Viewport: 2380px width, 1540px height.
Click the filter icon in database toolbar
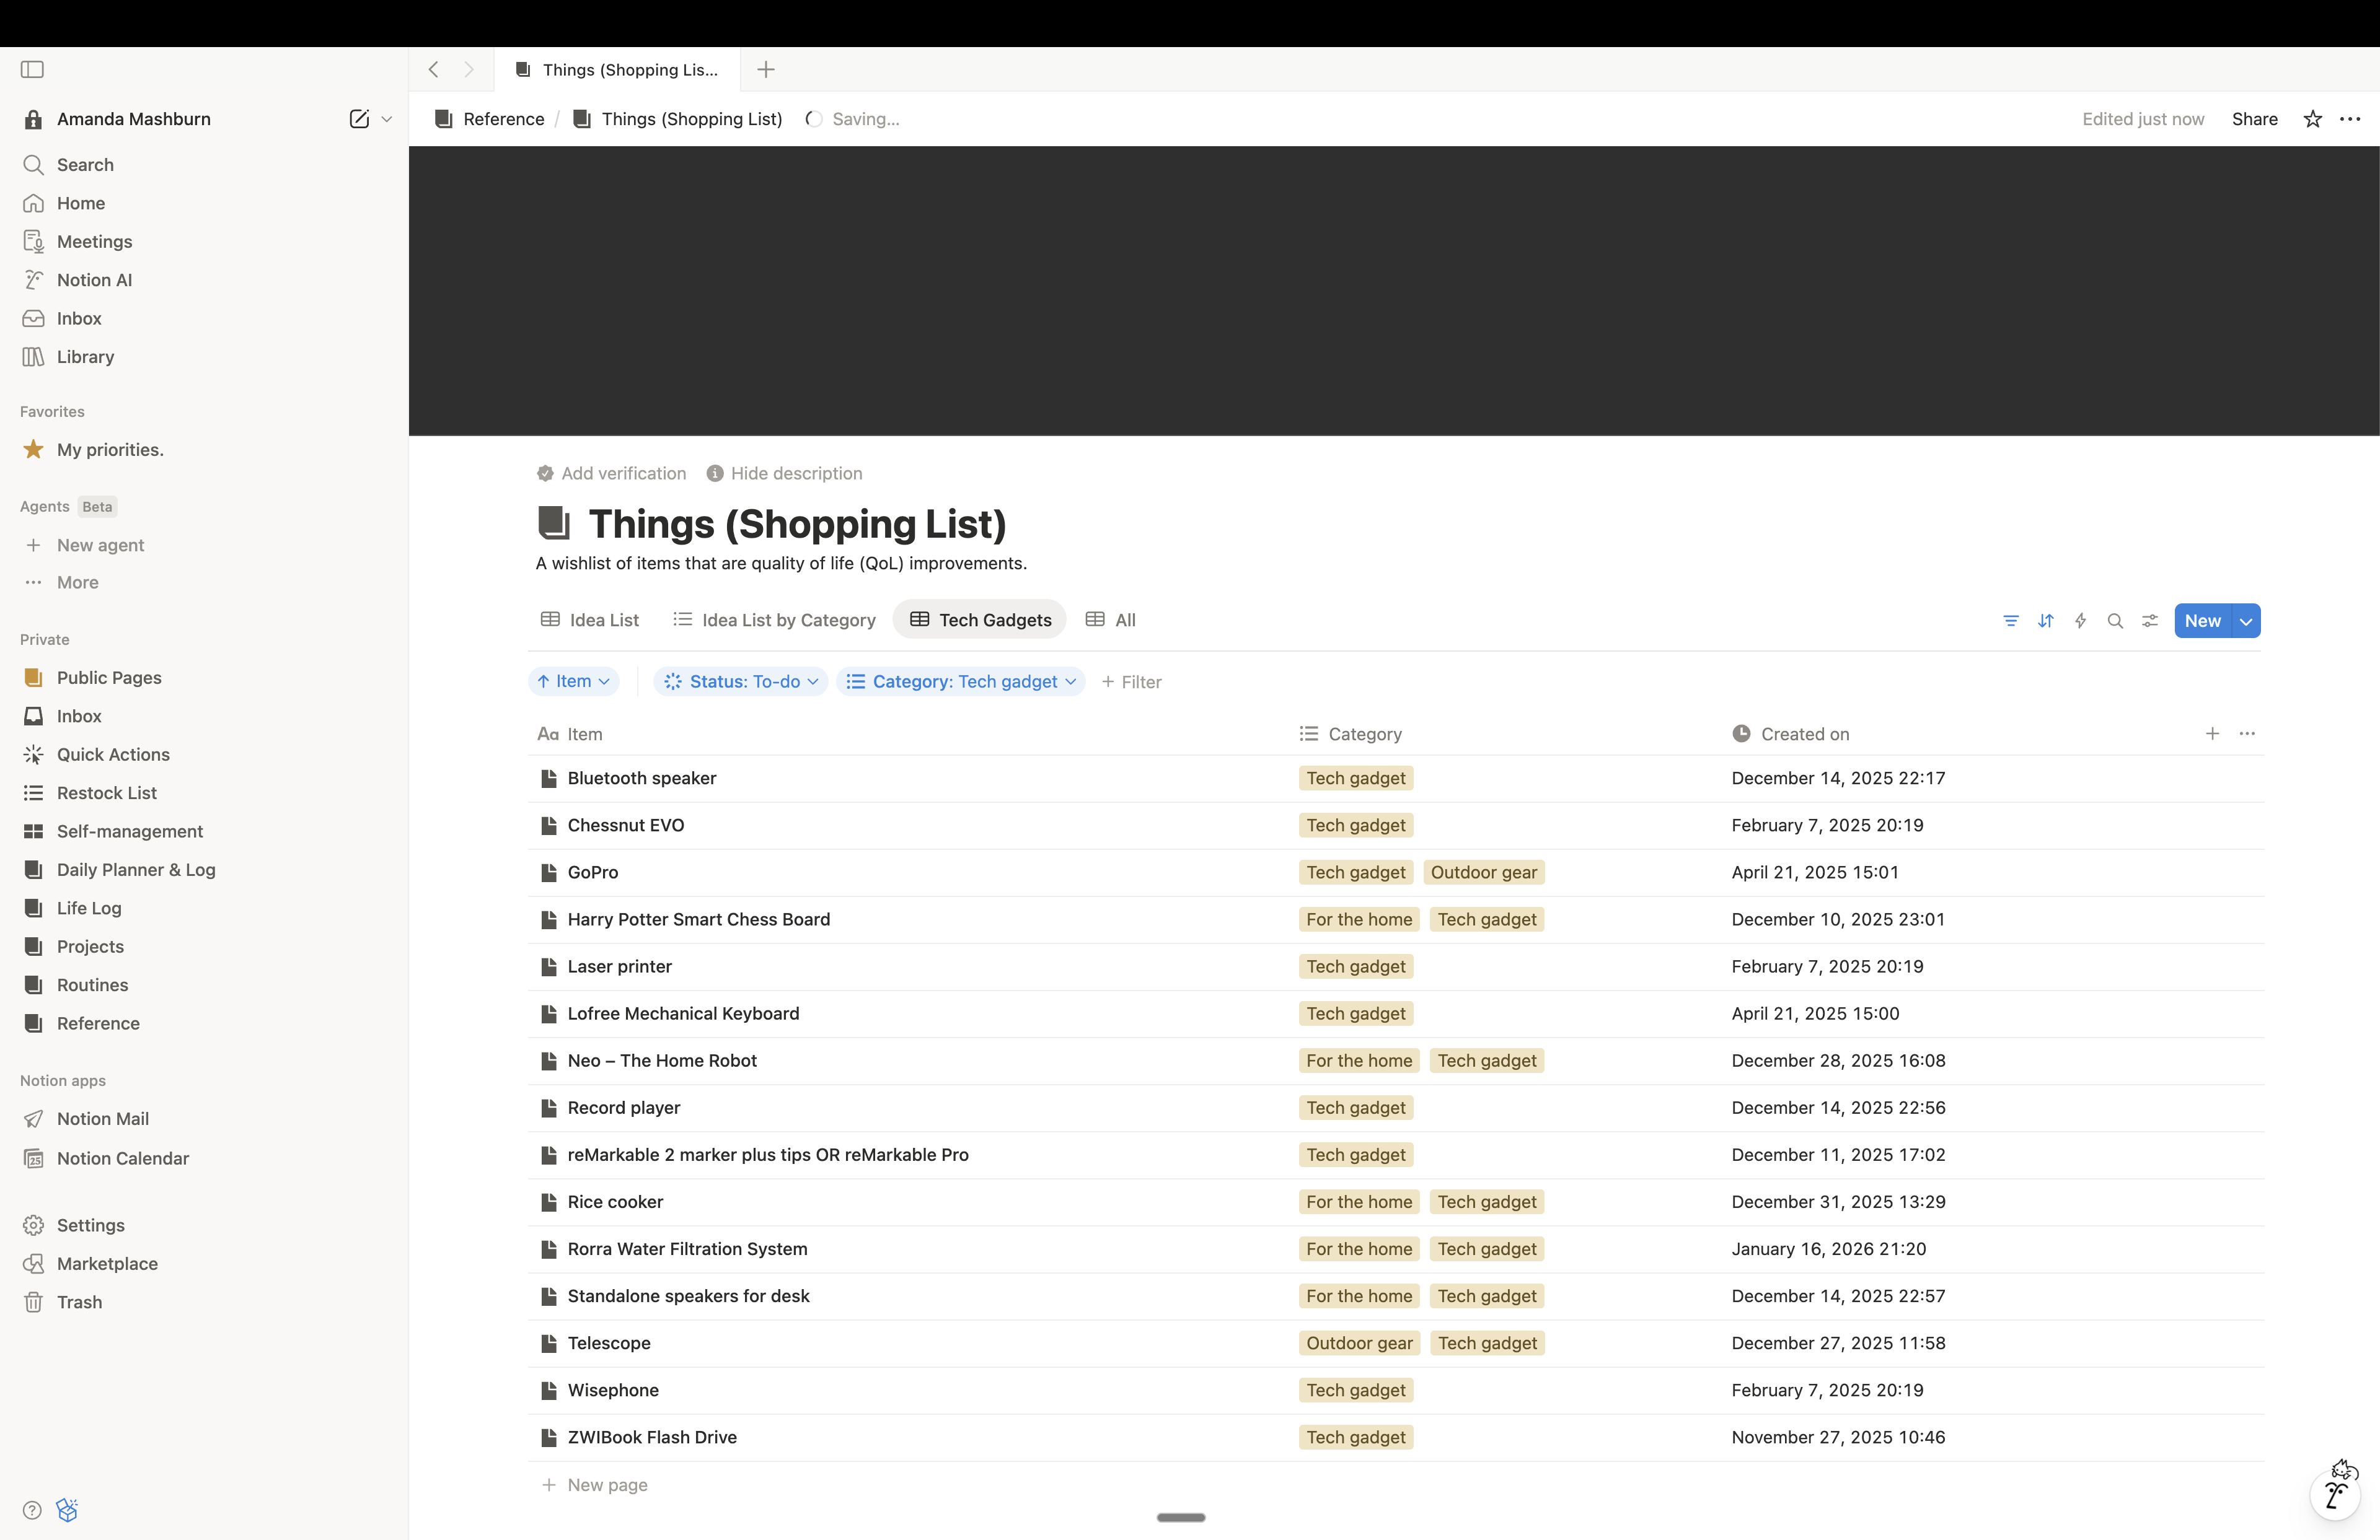(x=2010, y=621)
